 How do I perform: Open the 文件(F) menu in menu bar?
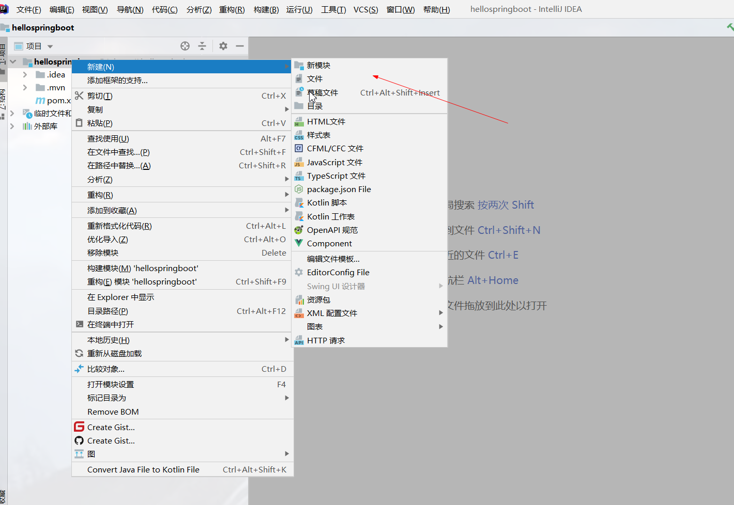click(x=29, y=9)
